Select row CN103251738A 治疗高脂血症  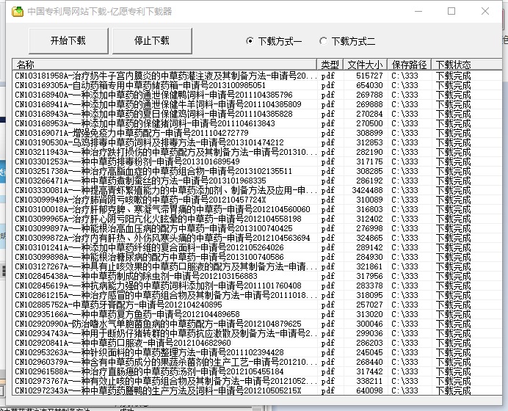257,171
